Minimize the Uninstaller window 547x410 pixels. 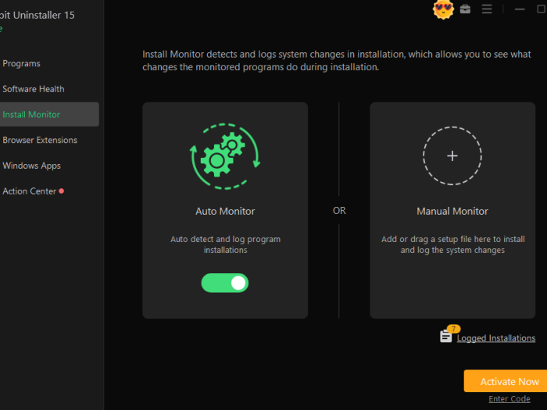[x=520, y=9]
